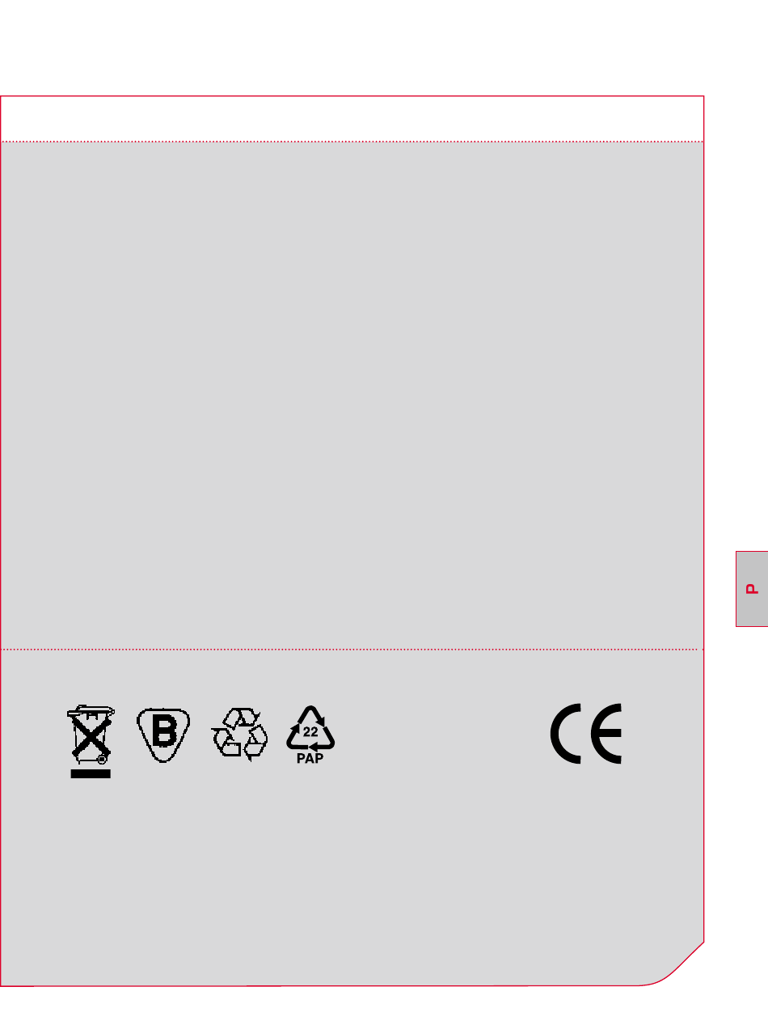Click the PAP text label under the triangle
Image resolution: width=768 pixels, height=1025 pixels.
pyautogui.click(x=310, y=759)
